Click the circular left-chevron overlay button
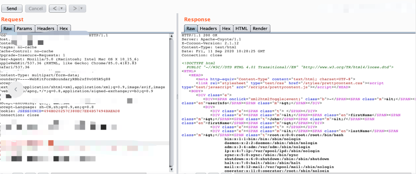 pyautogui.click(x=16, y=89)
